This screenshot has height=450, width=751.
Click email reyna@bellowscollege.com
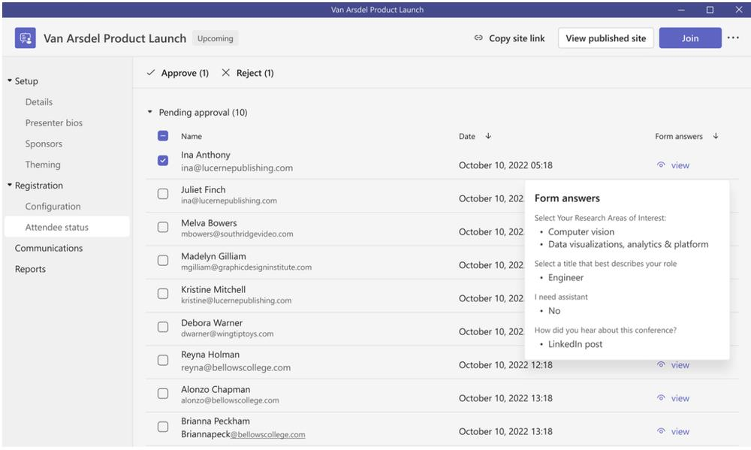(x=236, y=367)
